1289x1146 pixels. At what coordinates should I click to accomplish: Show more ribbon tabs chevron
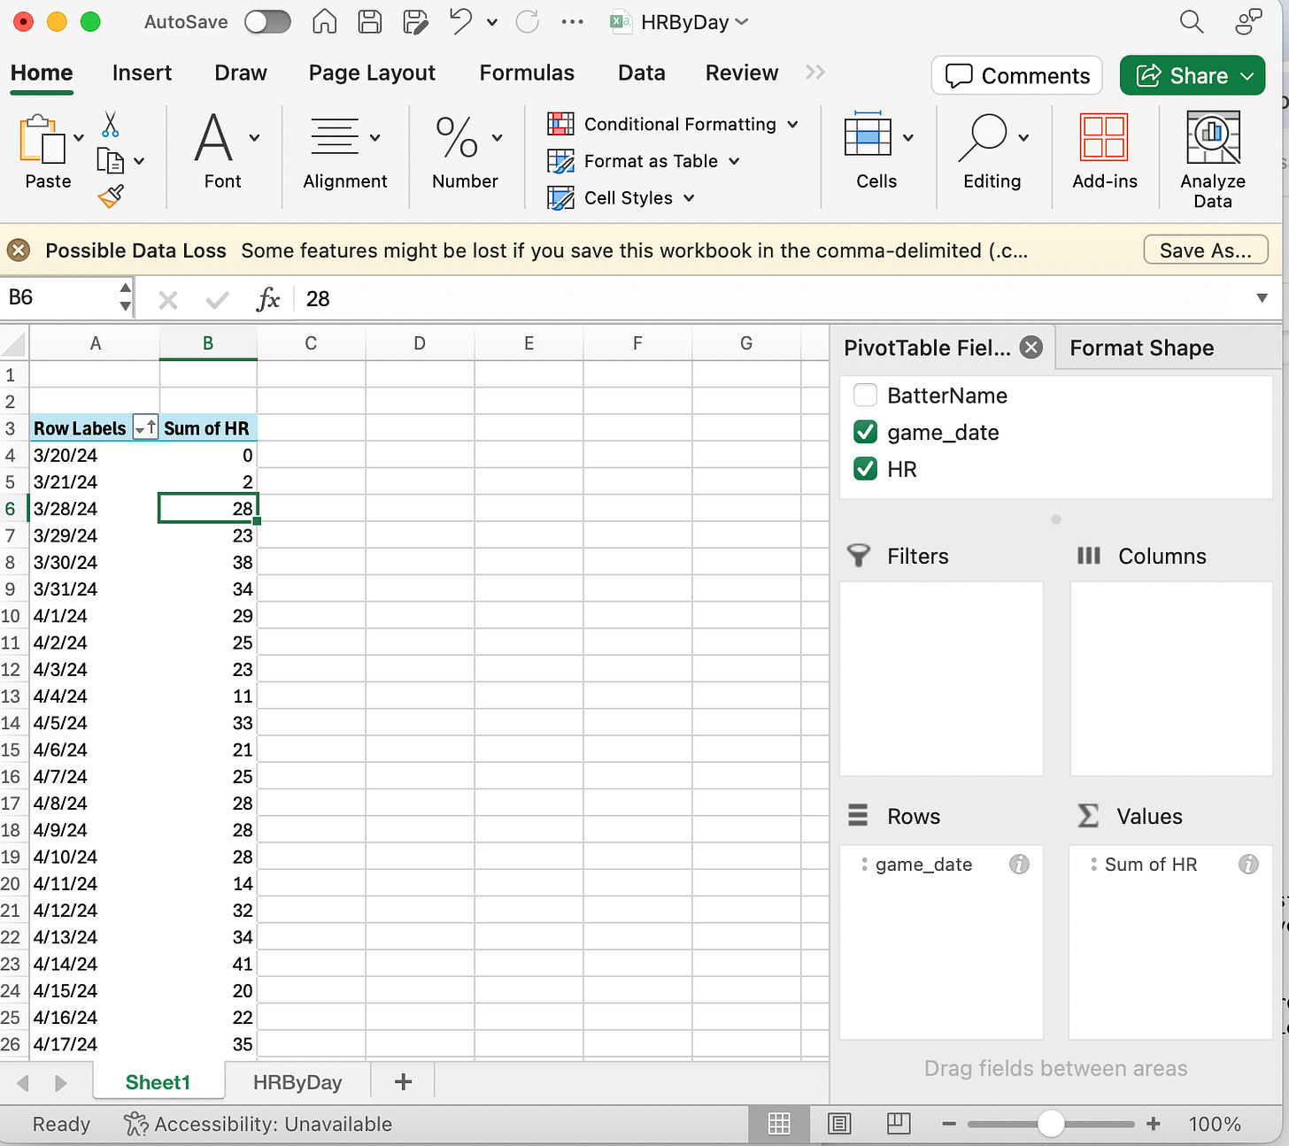click(815, 73)
